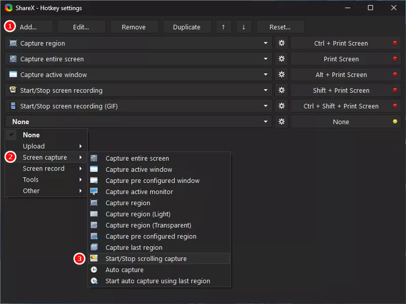The width and height of the screenshot is (406, 304).
Task: Click Start/Stop screen recording (GIF) film icon
Action: [x=13, y=106]
